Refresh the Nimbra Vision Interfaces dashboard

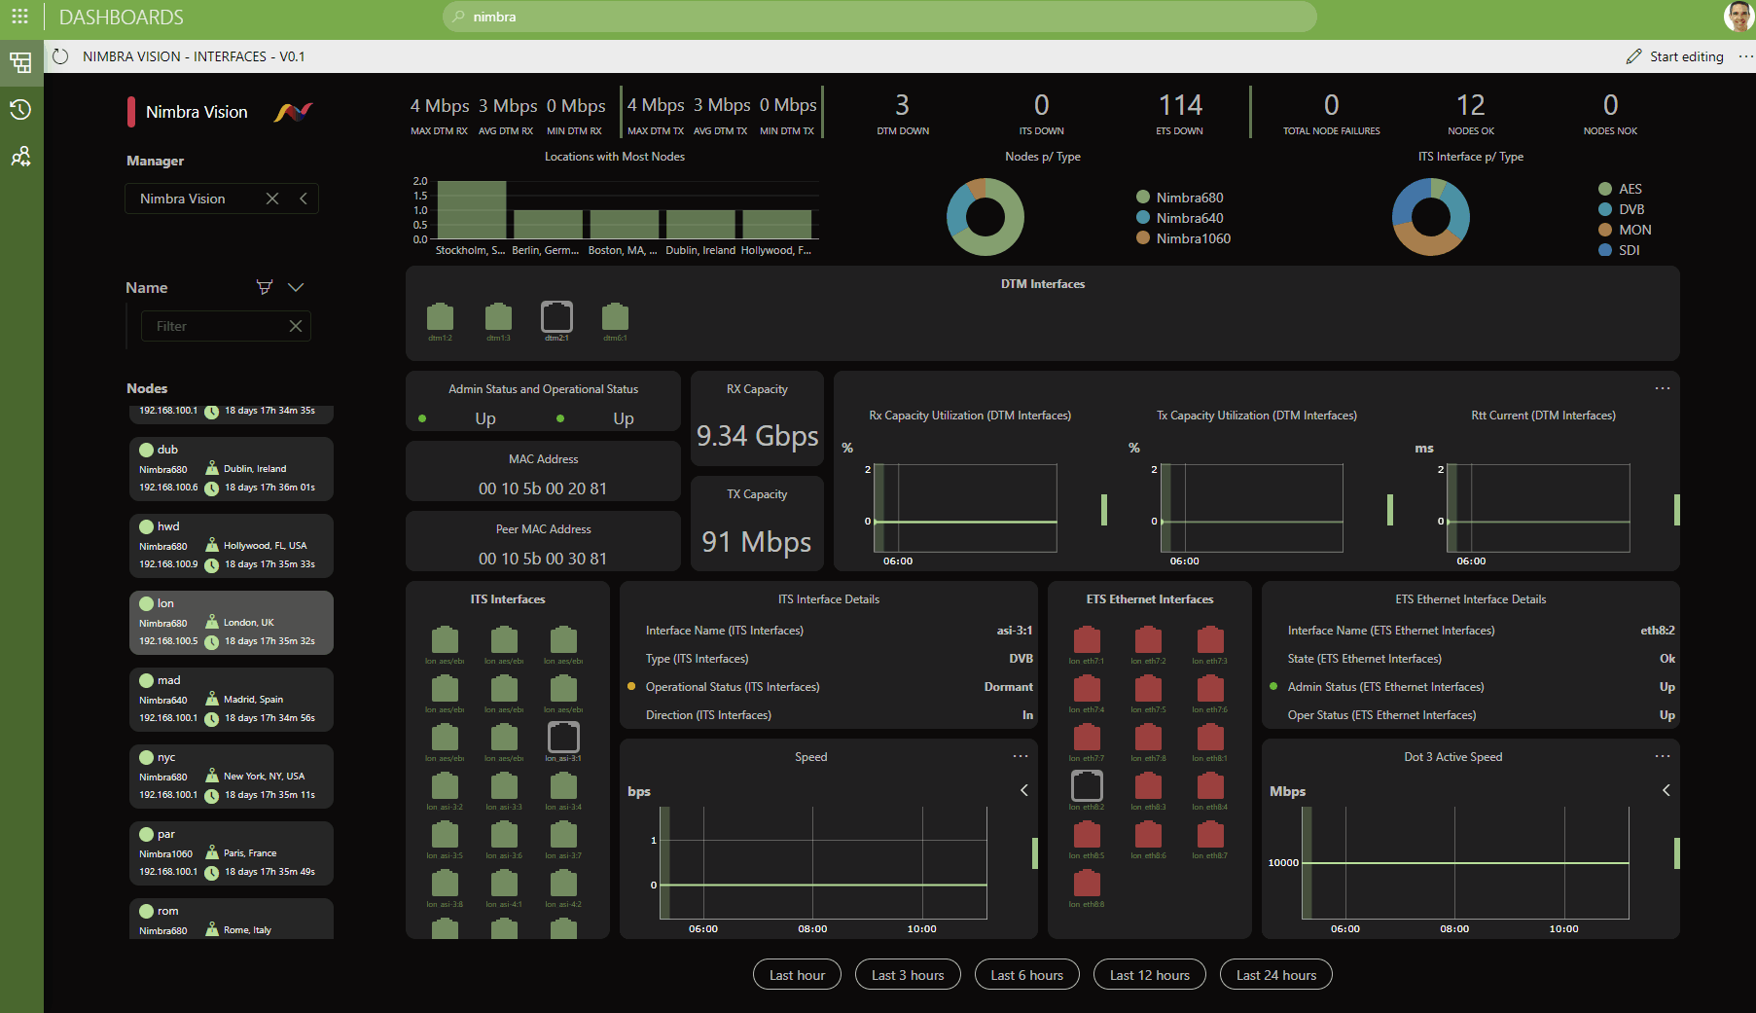(x=60, y=56)
